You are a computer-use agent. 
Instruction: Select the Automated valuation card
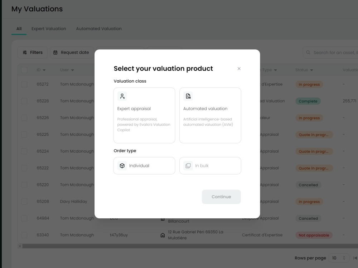(x=210, y=115)
